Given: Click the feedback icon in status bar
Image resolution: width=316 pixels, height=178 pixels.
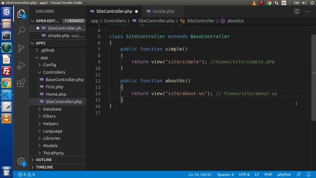Looking at the screenshot, I should pyautogui.click(x=299, y=175).
